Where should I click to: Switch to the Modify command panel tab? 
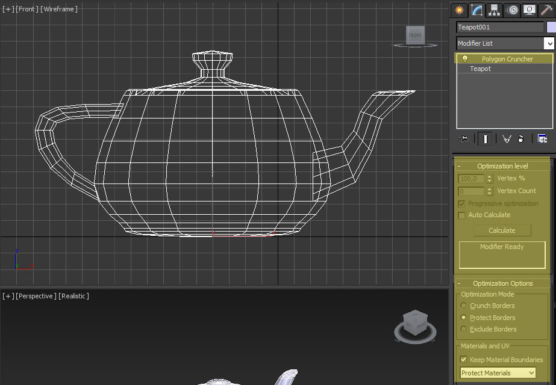pos(477,10)
